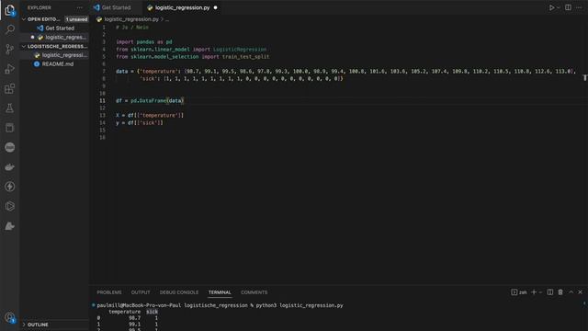
Task: Click the y = df['sick'] line
Action: pos(140,122)
